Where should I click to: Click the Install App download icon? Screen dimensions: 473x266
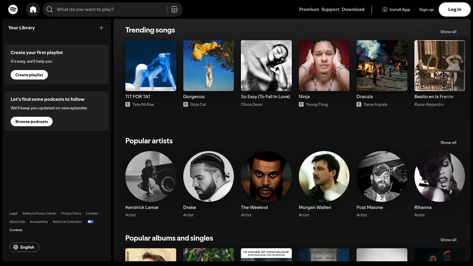coord(385,9)
